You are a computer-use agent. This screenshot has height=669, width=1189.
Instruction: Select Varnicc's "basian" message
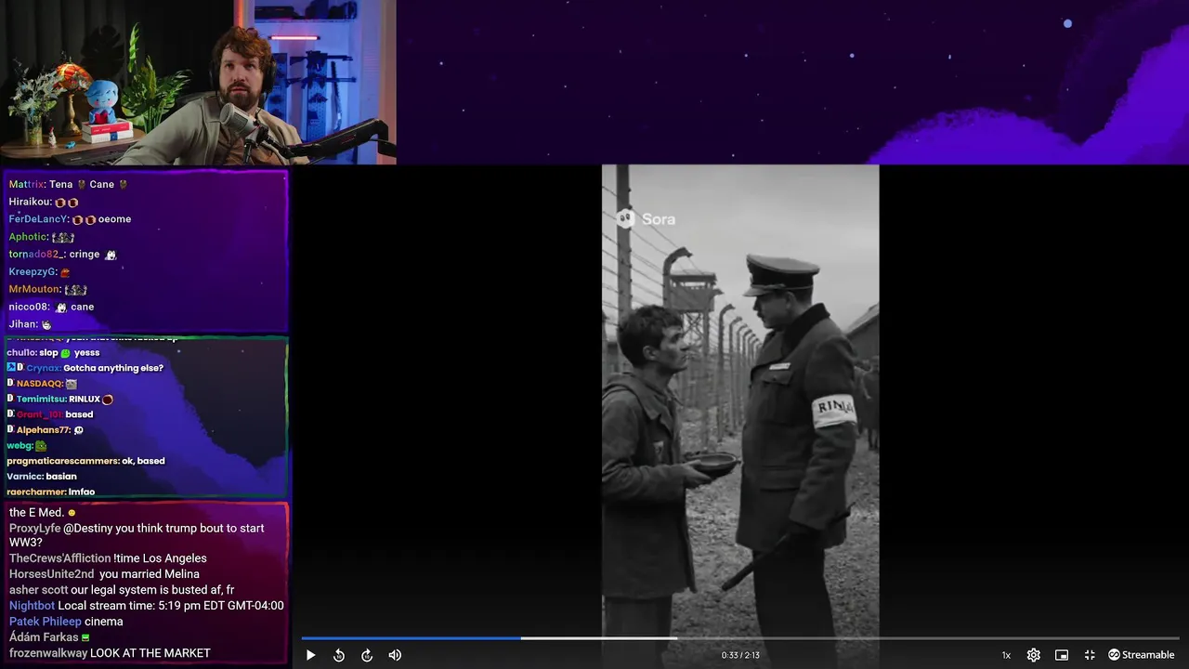tap(42, 477)
